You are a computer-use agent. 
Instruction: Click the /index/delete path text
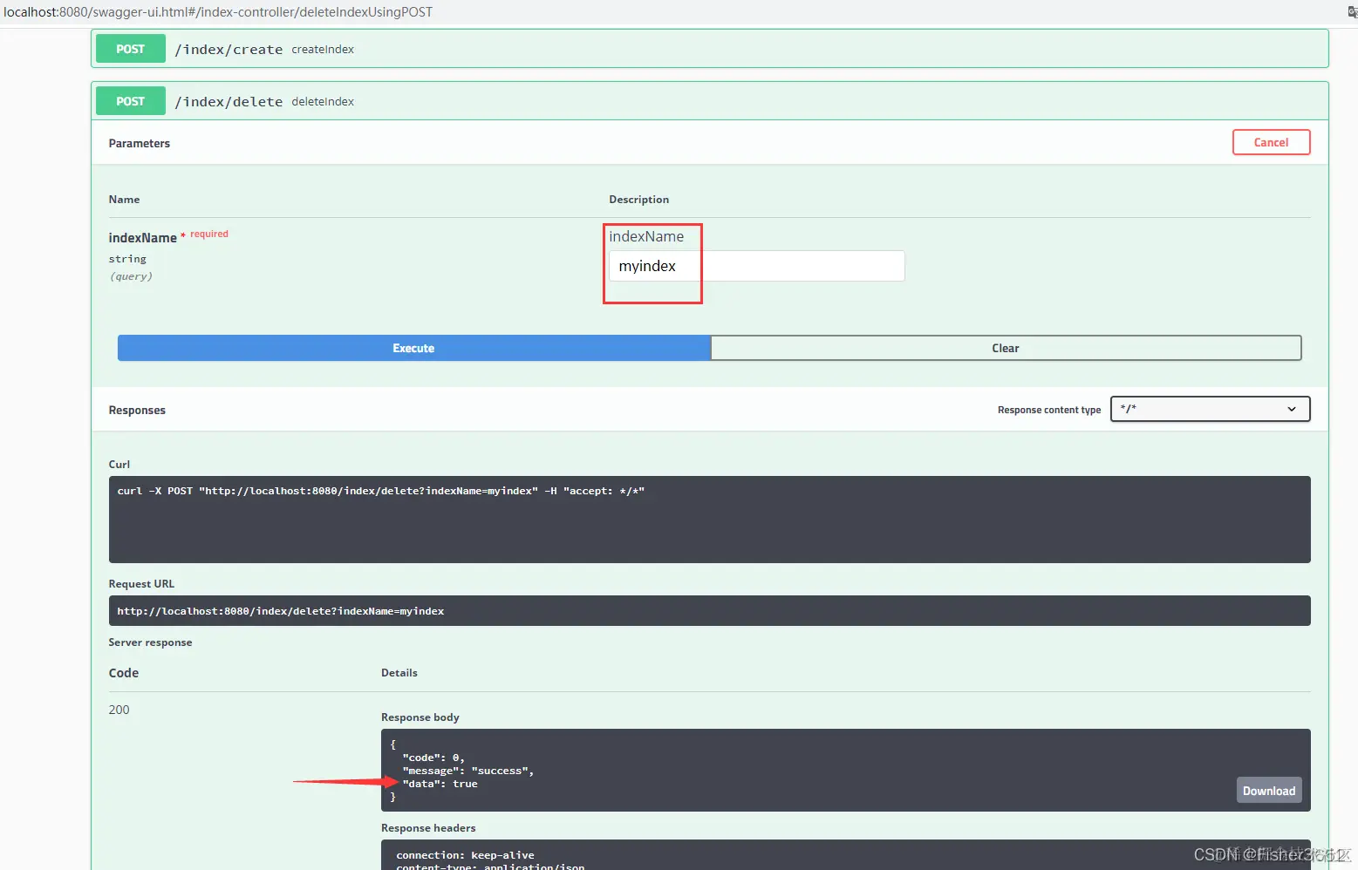[229, 102]
